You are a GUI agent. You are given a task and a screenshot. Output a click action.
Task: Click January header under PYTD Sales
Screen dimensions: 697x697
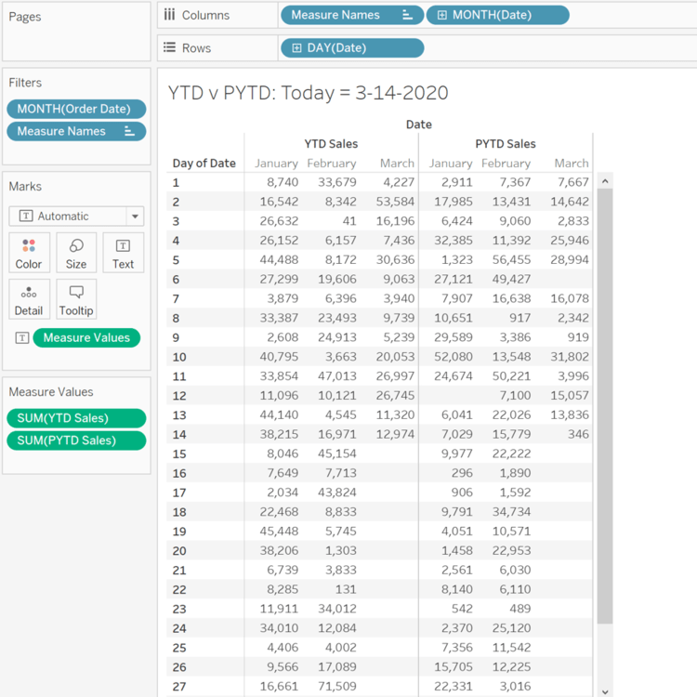point(451,164)
